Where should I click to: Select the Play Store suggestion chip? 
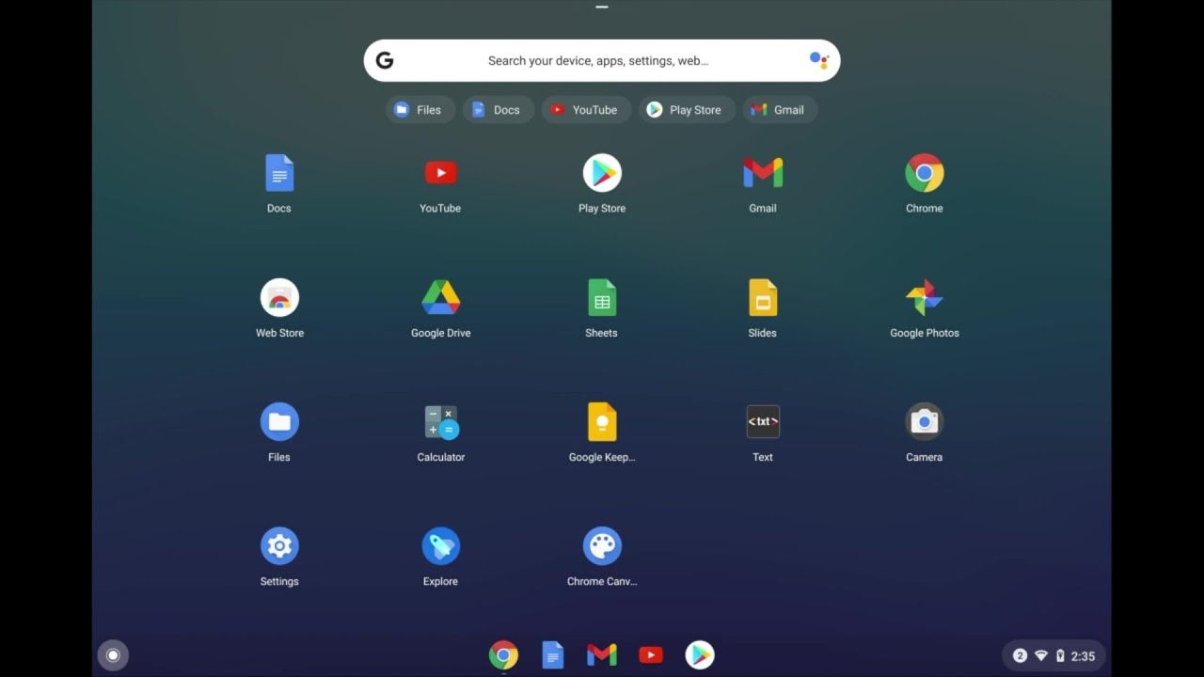[x=687, y=110]
